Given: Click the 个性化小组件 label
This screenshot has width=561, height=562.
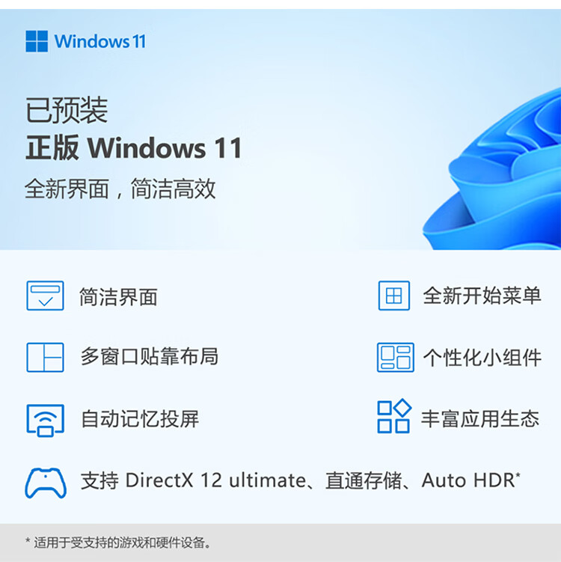Looking at the screenshot, I should click(x=482, y=358).
